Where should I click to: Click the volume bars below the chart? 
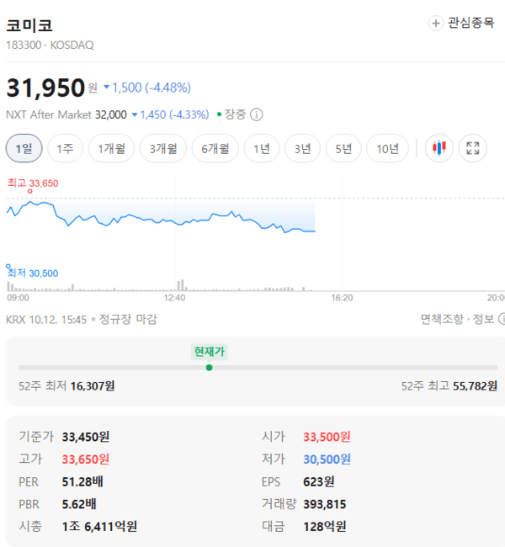161,286
